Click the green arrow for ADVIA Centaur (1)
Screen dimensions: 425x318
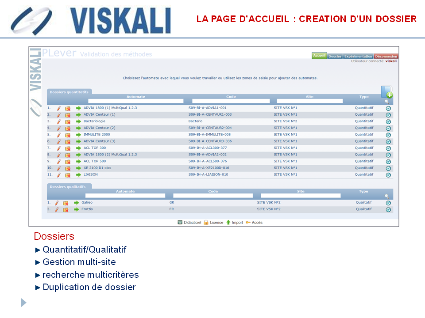78,115
